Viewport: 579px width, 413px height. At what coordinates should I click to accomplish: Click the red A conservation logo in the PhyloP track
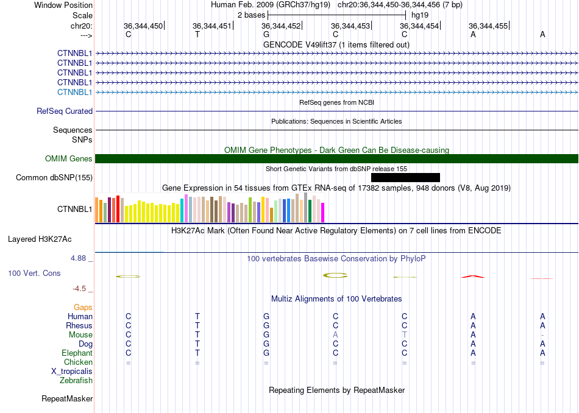click(x=473, y=276)
